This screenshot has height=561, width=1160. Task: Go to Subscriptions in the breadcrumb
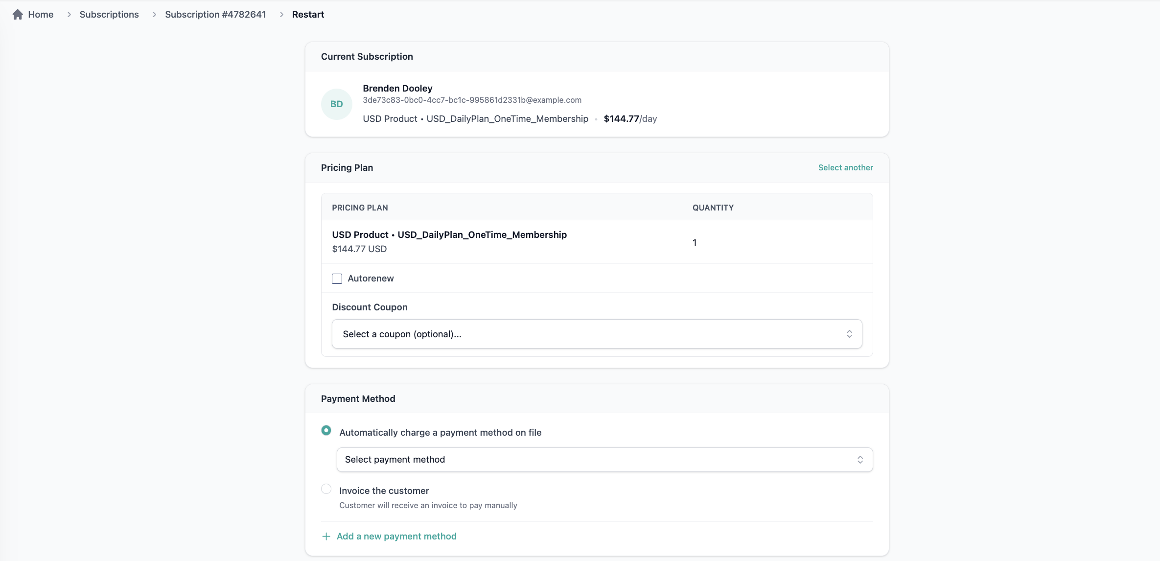point(109,15)
